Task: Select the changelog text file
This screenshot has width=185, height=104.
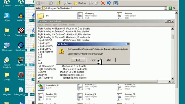Action: point(87,16)
